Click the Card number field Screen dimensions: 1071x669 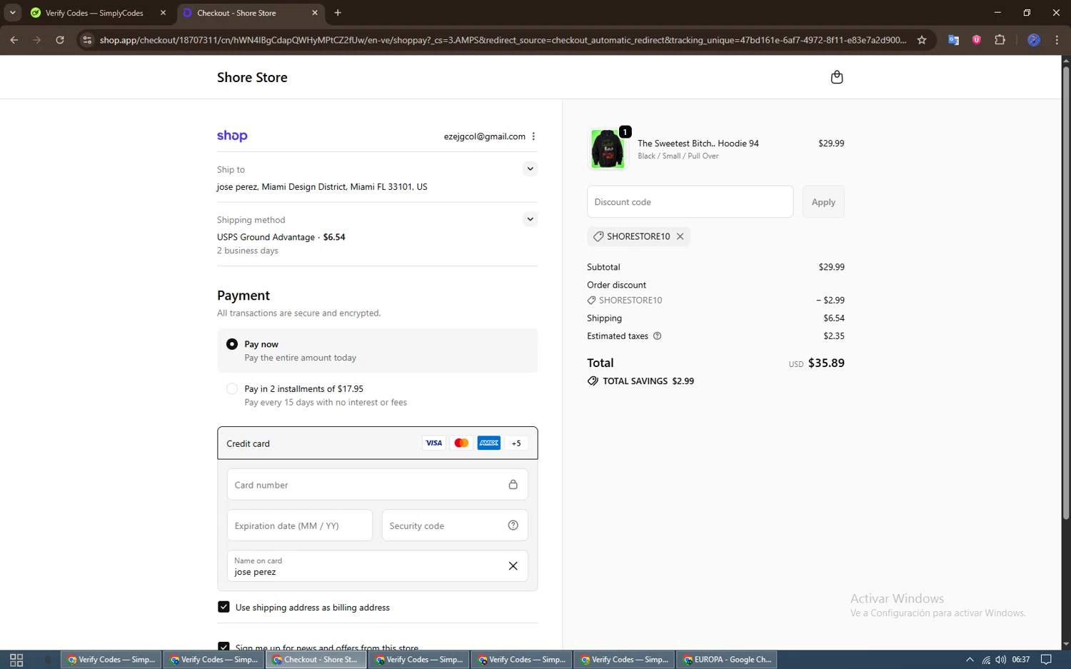coord(377,485)
